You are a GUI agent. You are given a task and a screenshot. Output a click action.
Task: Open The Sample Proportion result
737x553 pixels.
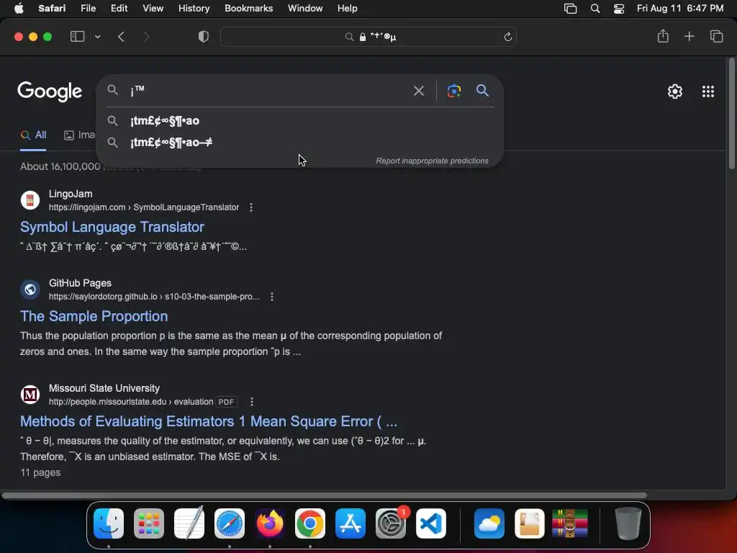(94, 316)
